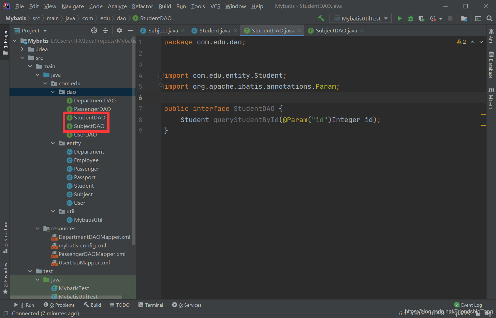Open the Favorites side tool window
The width and height of the screenshot is (496, 318).
5,278
